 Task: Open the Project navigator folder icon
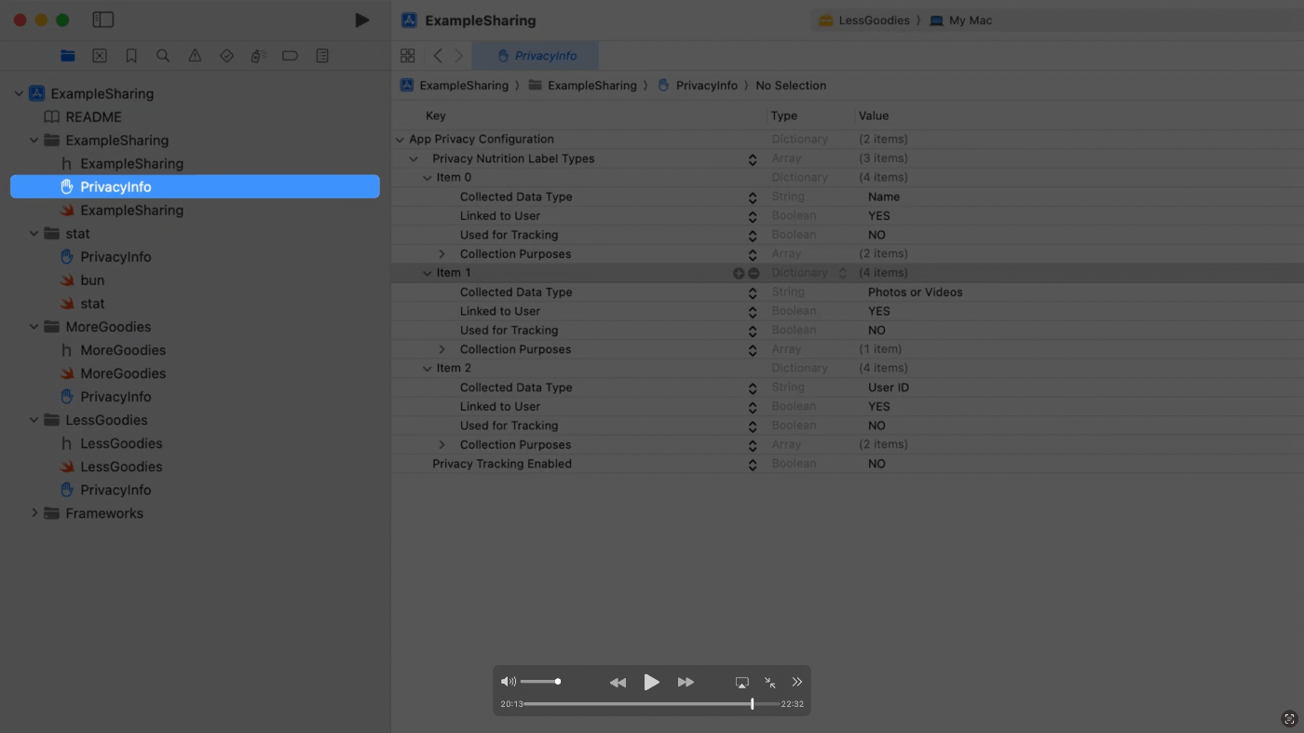tap(68, 56)
